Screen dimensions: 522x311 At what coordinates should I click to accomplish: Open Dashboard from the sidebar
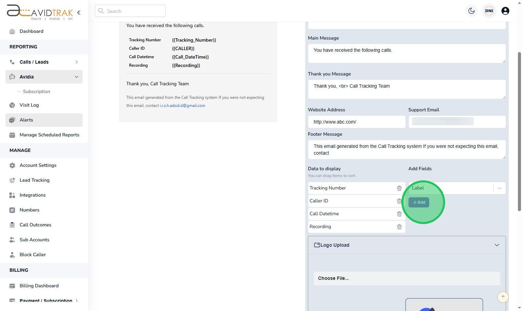pyautogui.click(x=31, y=31)
